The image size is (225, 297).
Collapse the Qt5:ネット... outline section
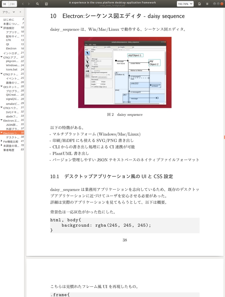[1, 86]
